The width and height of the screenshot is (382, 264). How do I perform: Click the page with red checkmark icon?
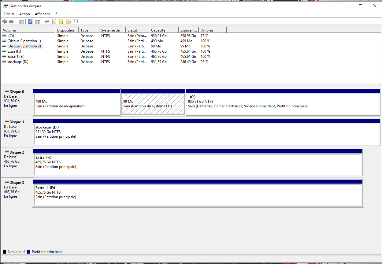[x=54, y=21]
